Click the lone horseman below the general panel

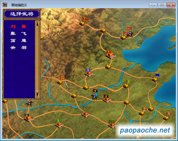(x=29, y=103)
